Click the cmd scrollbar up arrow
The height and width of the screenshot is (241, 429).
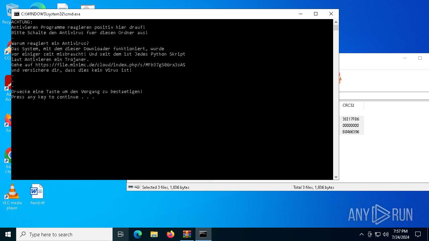click(x=336, y=22)
